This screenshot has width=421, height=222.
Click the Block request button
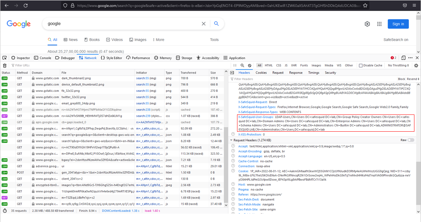tap(402, 79)
